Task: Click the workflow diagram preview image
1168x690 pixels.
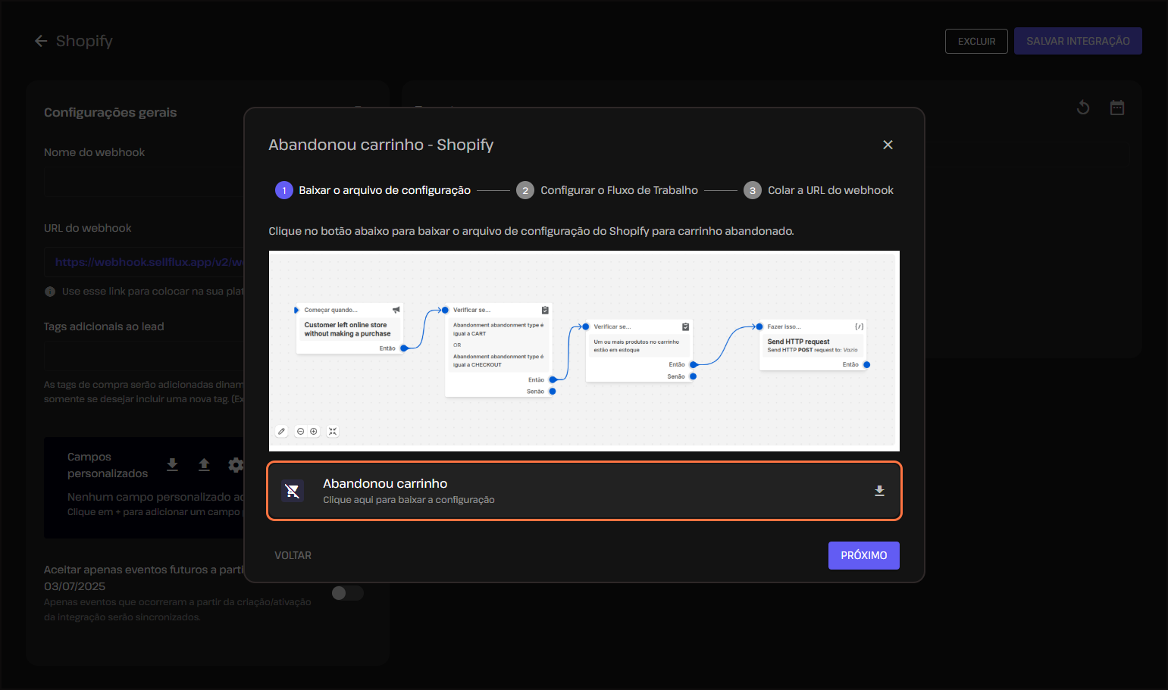Action: [x=584, y=351]
